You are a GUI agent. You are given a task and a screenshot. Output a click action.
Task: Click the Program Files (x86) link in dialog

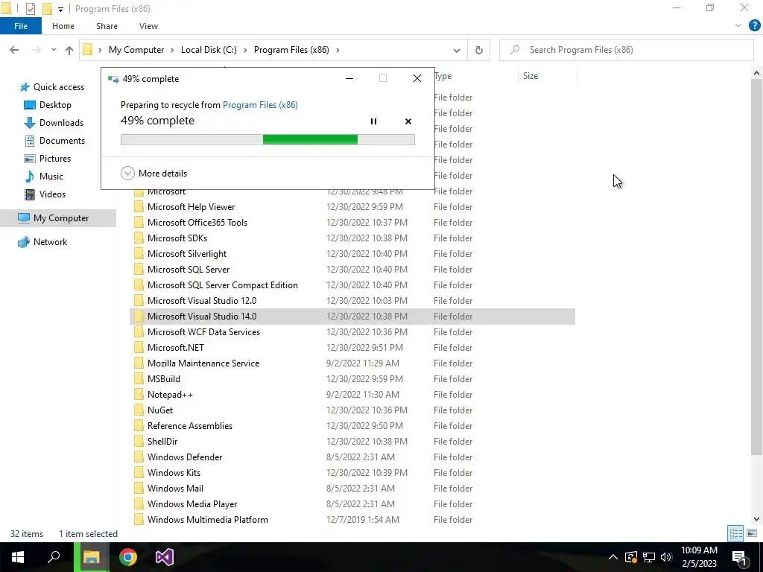[260, 104]
